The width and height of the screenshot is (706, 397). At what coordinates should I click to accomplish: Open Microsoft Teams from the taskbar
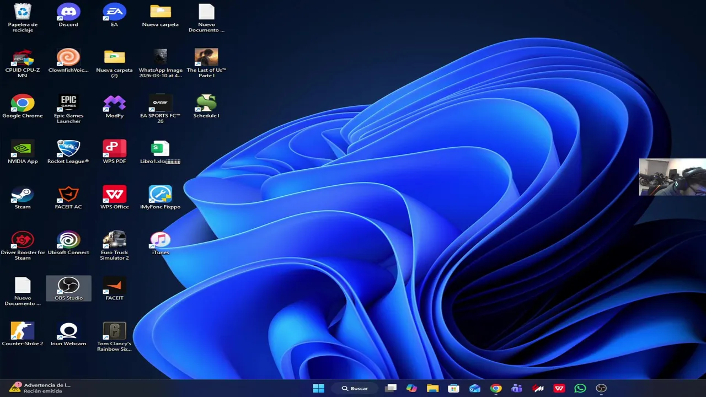517,388
